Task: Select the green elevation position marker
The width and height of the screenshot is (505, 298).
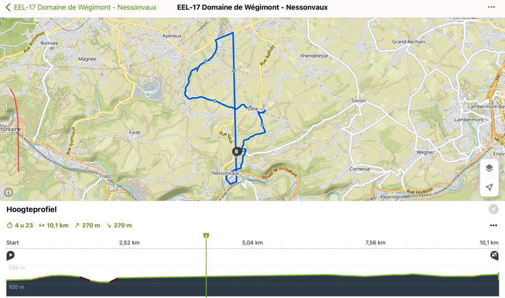Action: pos(206,236)
